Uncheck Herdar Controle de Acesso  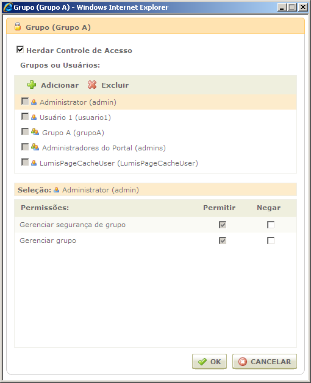tap(20, 49)
